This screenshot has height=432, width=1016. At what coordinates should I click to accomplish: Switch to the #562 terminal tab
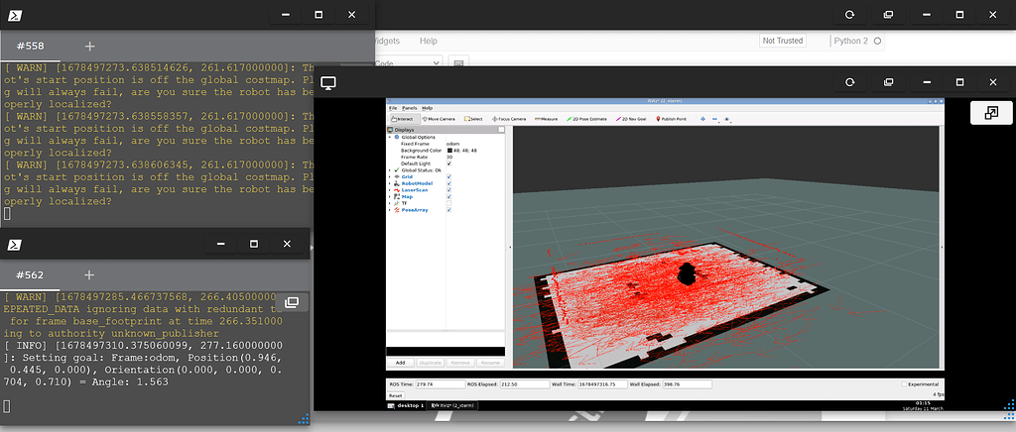[30, 274]
